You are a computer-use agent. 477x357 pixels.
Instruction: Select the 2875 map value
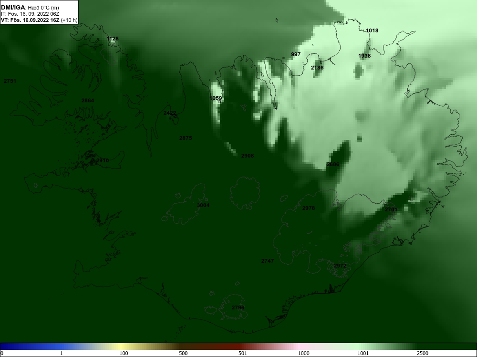pos(186,138)
